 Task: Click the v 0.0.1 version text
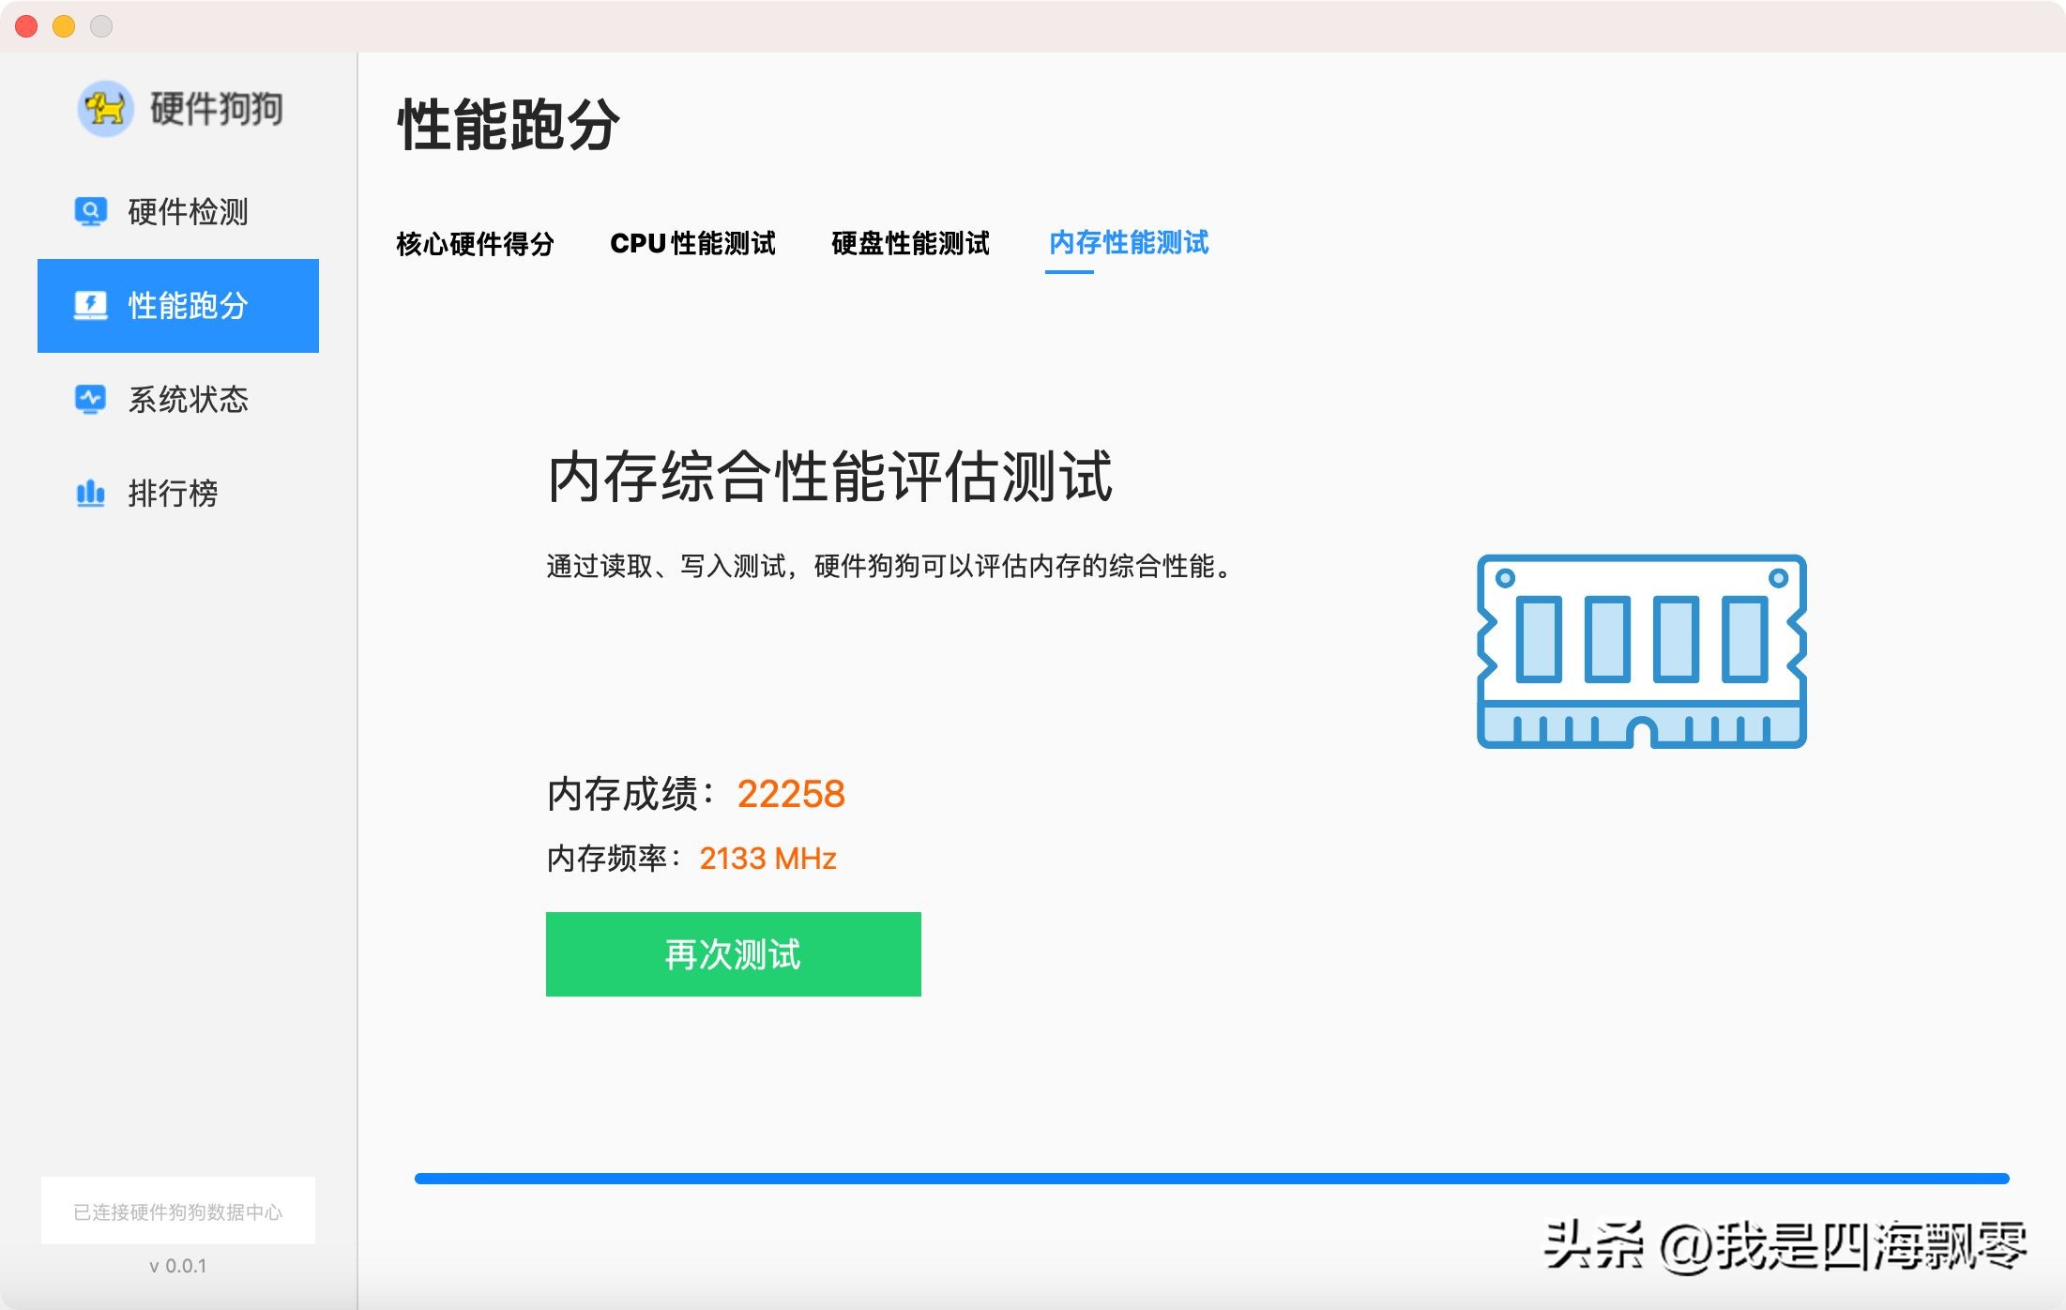coord(178,1264)
